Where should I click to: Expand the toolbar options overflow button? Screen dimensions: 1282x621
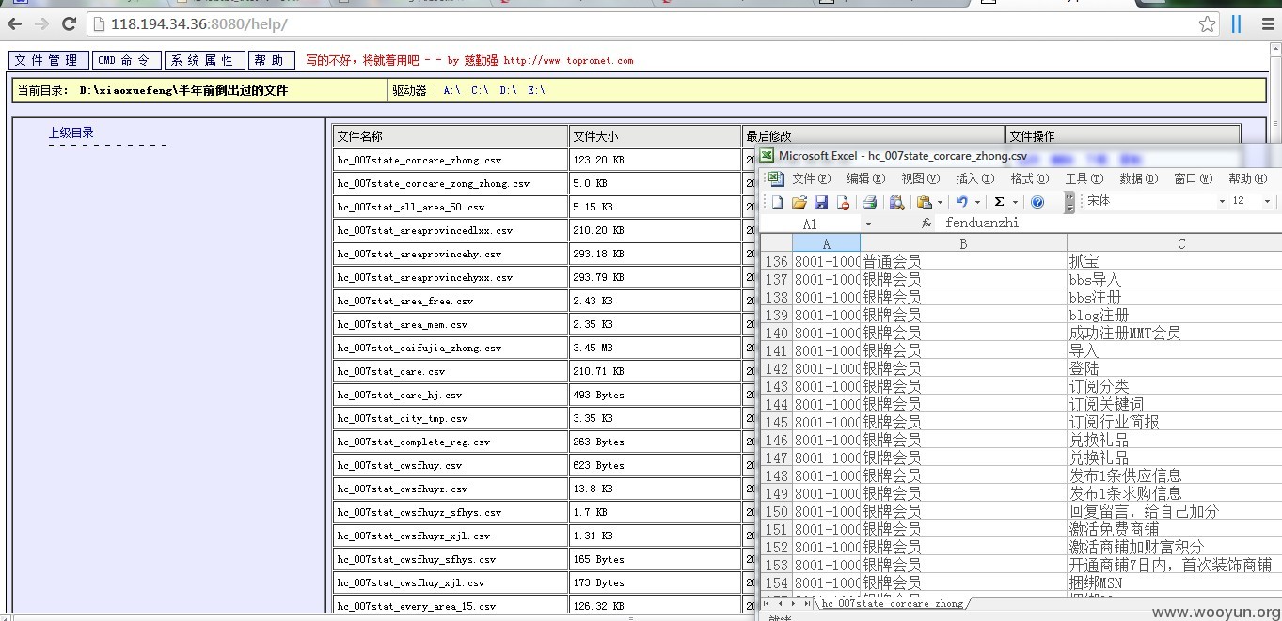(1069, 202)
